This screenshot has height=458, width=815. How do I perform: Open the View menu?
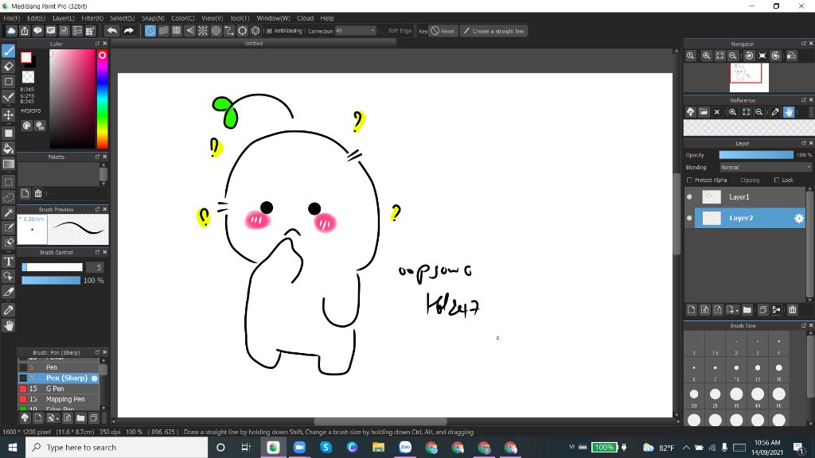pos(212,18)
